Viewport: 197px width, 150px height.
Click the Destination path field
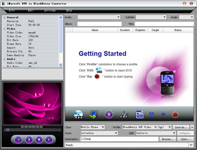tap(120, 139)
